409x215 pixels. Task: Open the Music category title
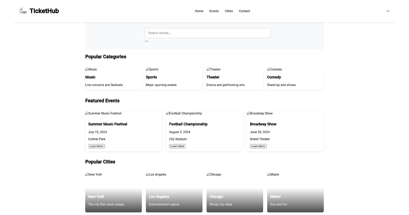tap(90, 77)
